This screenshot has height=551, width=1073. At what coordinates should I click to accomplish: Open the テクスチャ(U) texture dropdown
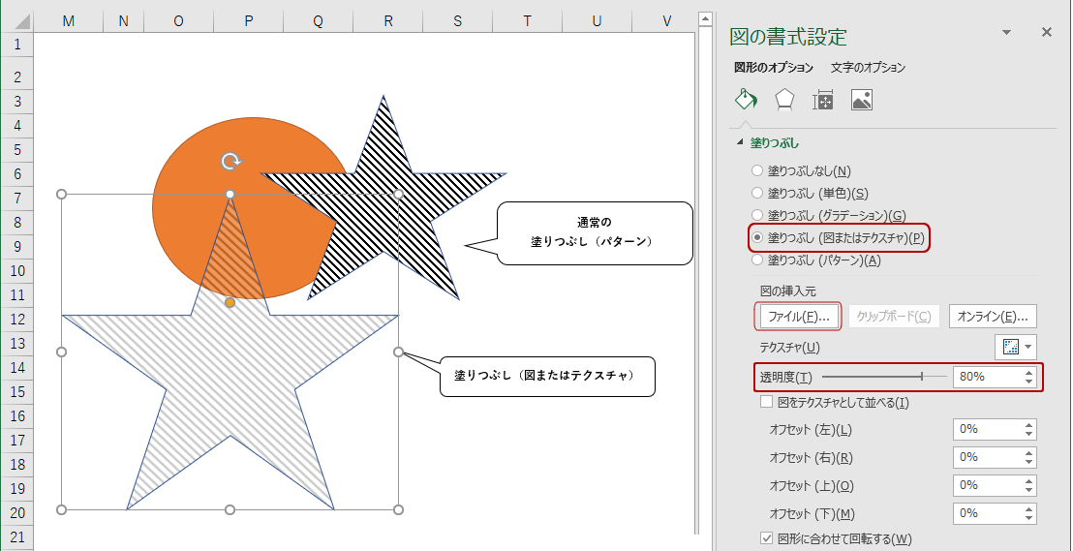pyautogui.click(x=1016, y=347)
